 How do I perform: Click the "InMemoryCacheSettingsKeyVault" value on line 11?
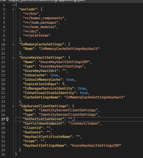coord(69,49)
